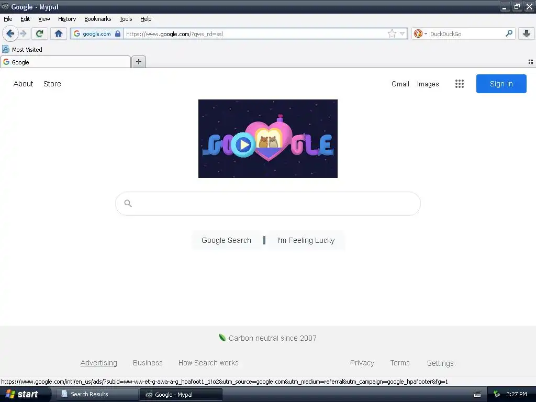Click the URL address bar text
The image size is (536, 402).
coord(174,34)
